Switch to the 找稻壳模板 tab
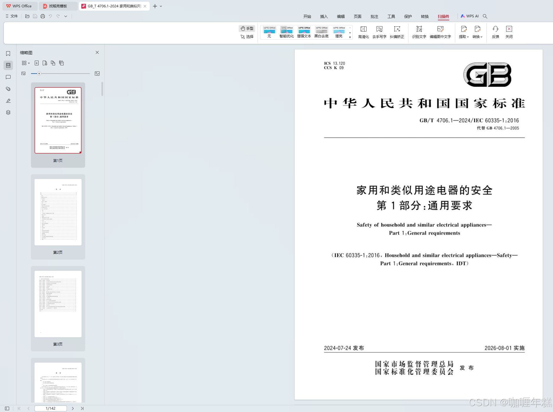The image size is (553, 412). point(58,6)
